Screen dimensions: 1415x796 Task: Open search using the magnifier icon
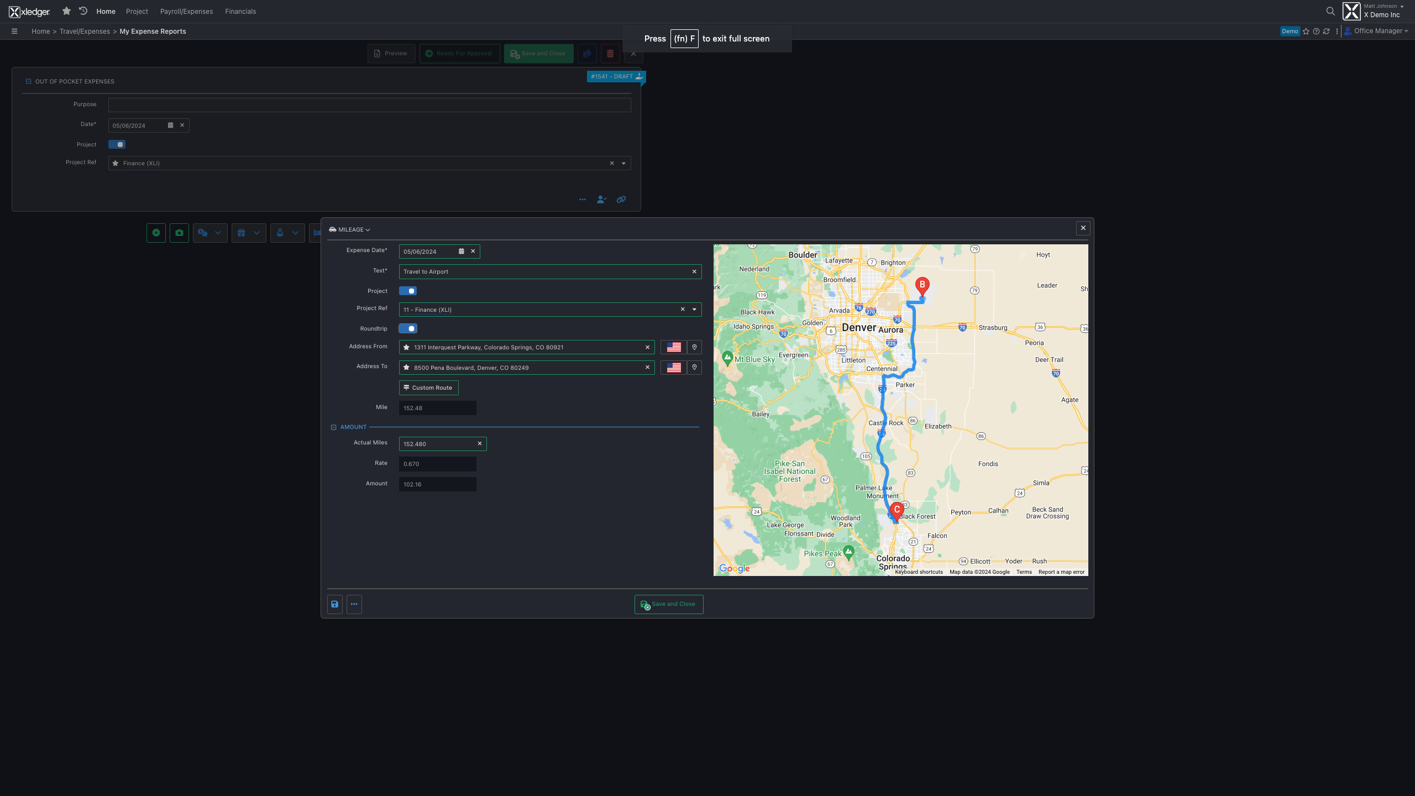[x=1330, y=11]
